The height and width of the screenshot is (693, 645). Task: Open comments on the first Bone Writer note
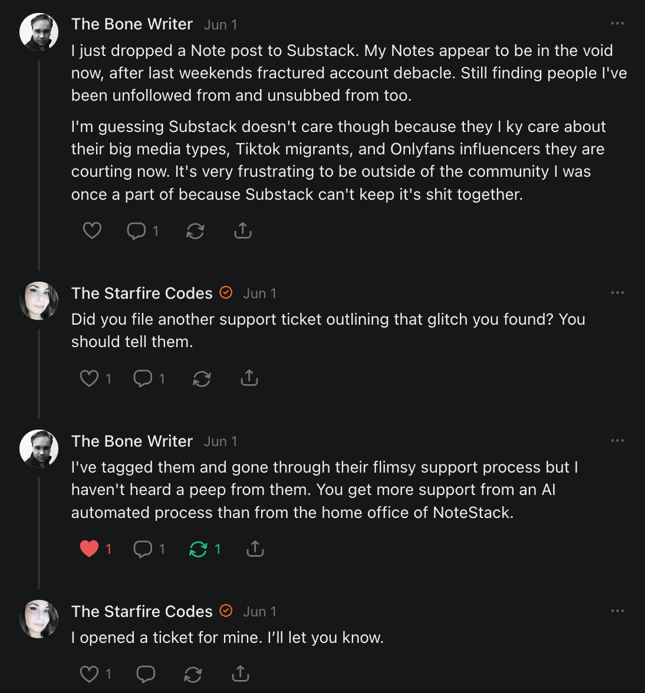[136, 230]
